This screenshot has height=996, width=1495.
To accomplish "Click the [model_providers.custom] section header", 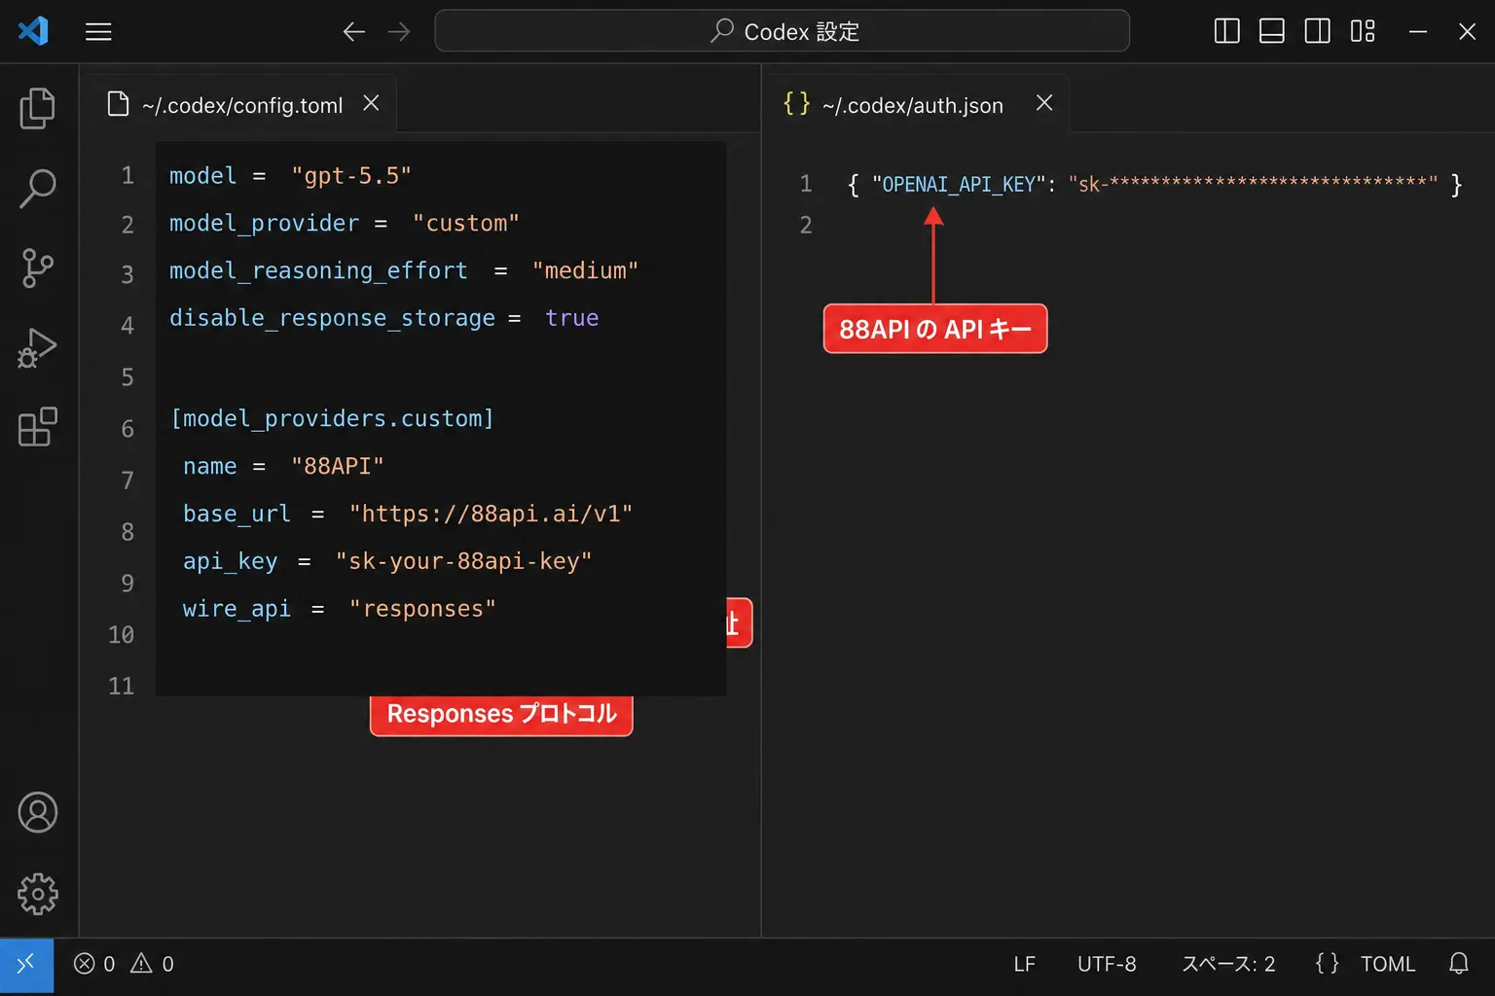I will (x=333, y=418).
